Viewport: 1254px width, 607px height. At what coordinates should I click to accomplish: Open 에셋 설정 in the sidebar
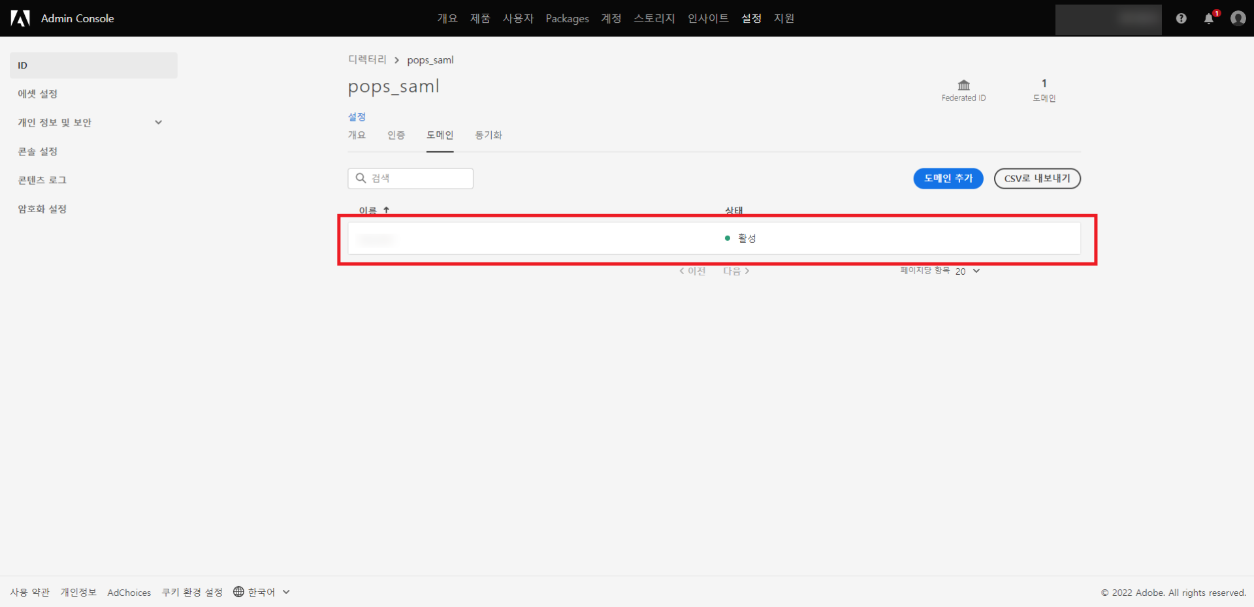(x=37, y=94)
